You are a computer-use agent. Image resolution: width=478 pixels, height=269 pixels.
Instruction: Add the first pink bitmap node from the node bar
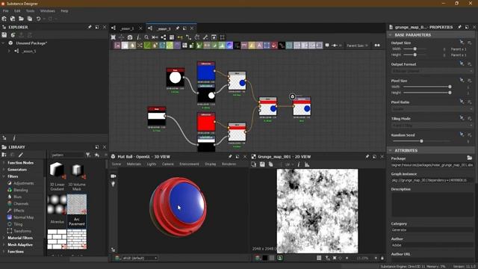pos(117,46)
